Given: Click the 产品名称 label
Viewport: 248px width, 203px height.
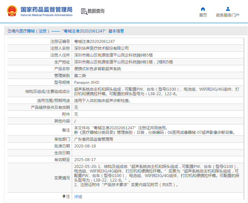Looking at the screenshot, I should point(62,69).
